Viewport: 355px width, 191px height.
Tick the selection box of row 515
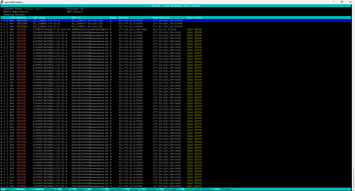tap(6, 166)
